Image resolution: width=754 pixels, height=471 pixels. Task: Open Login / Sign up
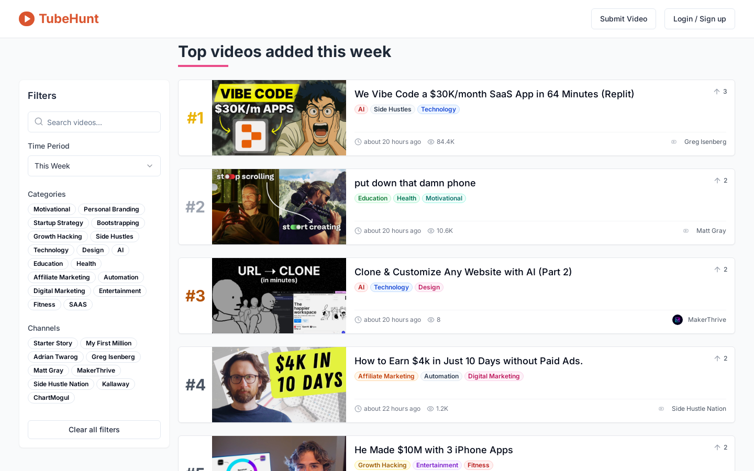point(700,19)
